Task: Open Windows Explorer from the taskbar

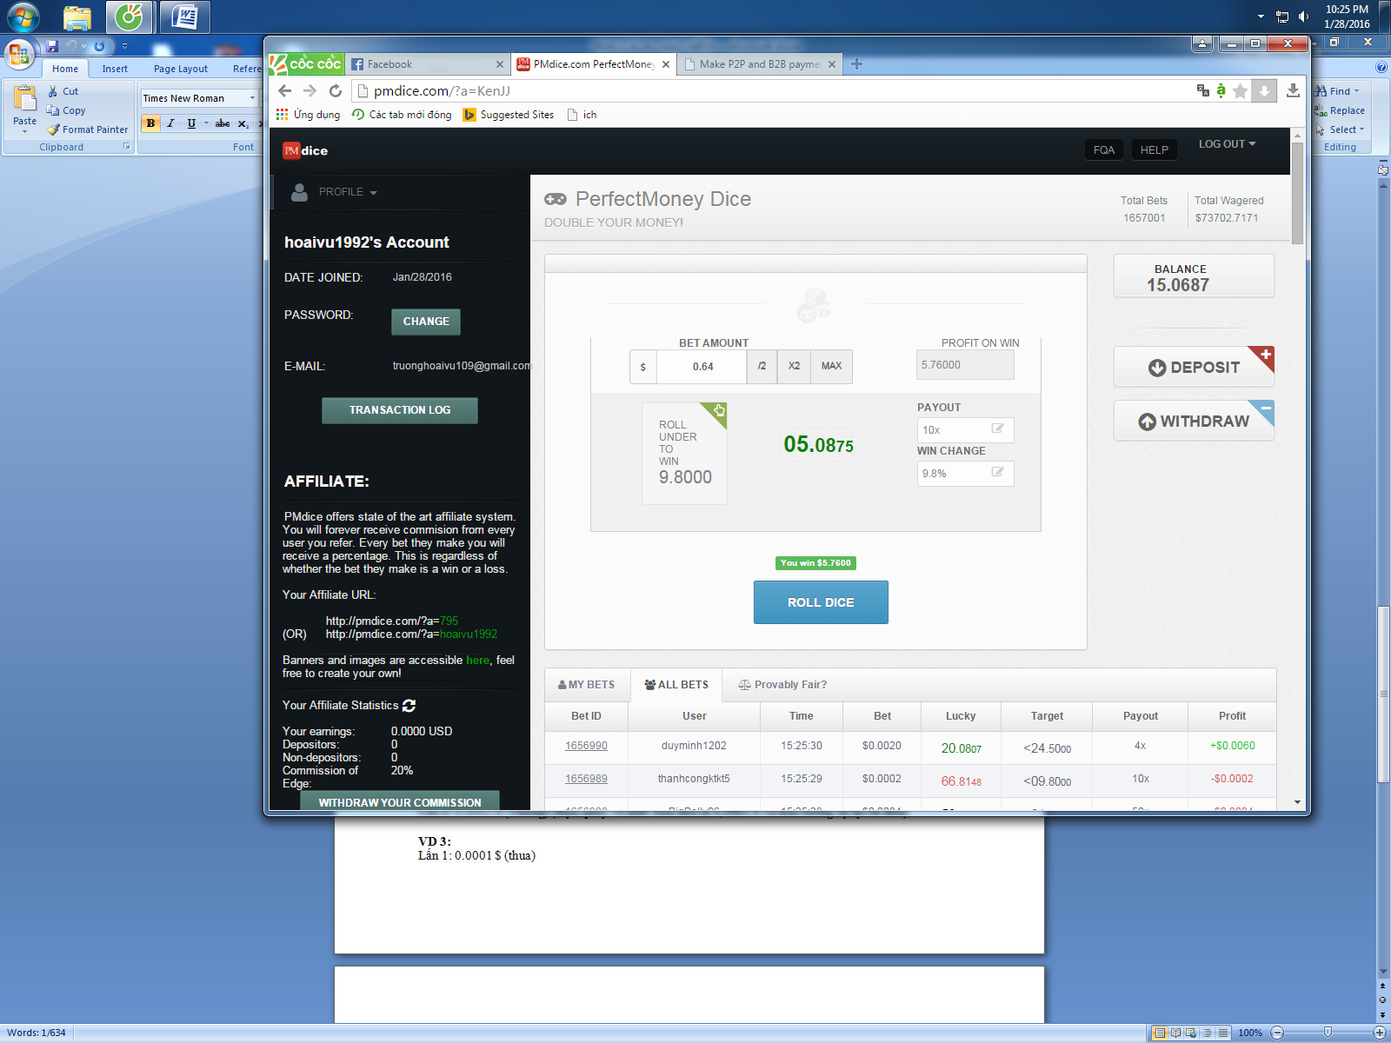Action: pos(77,17)
